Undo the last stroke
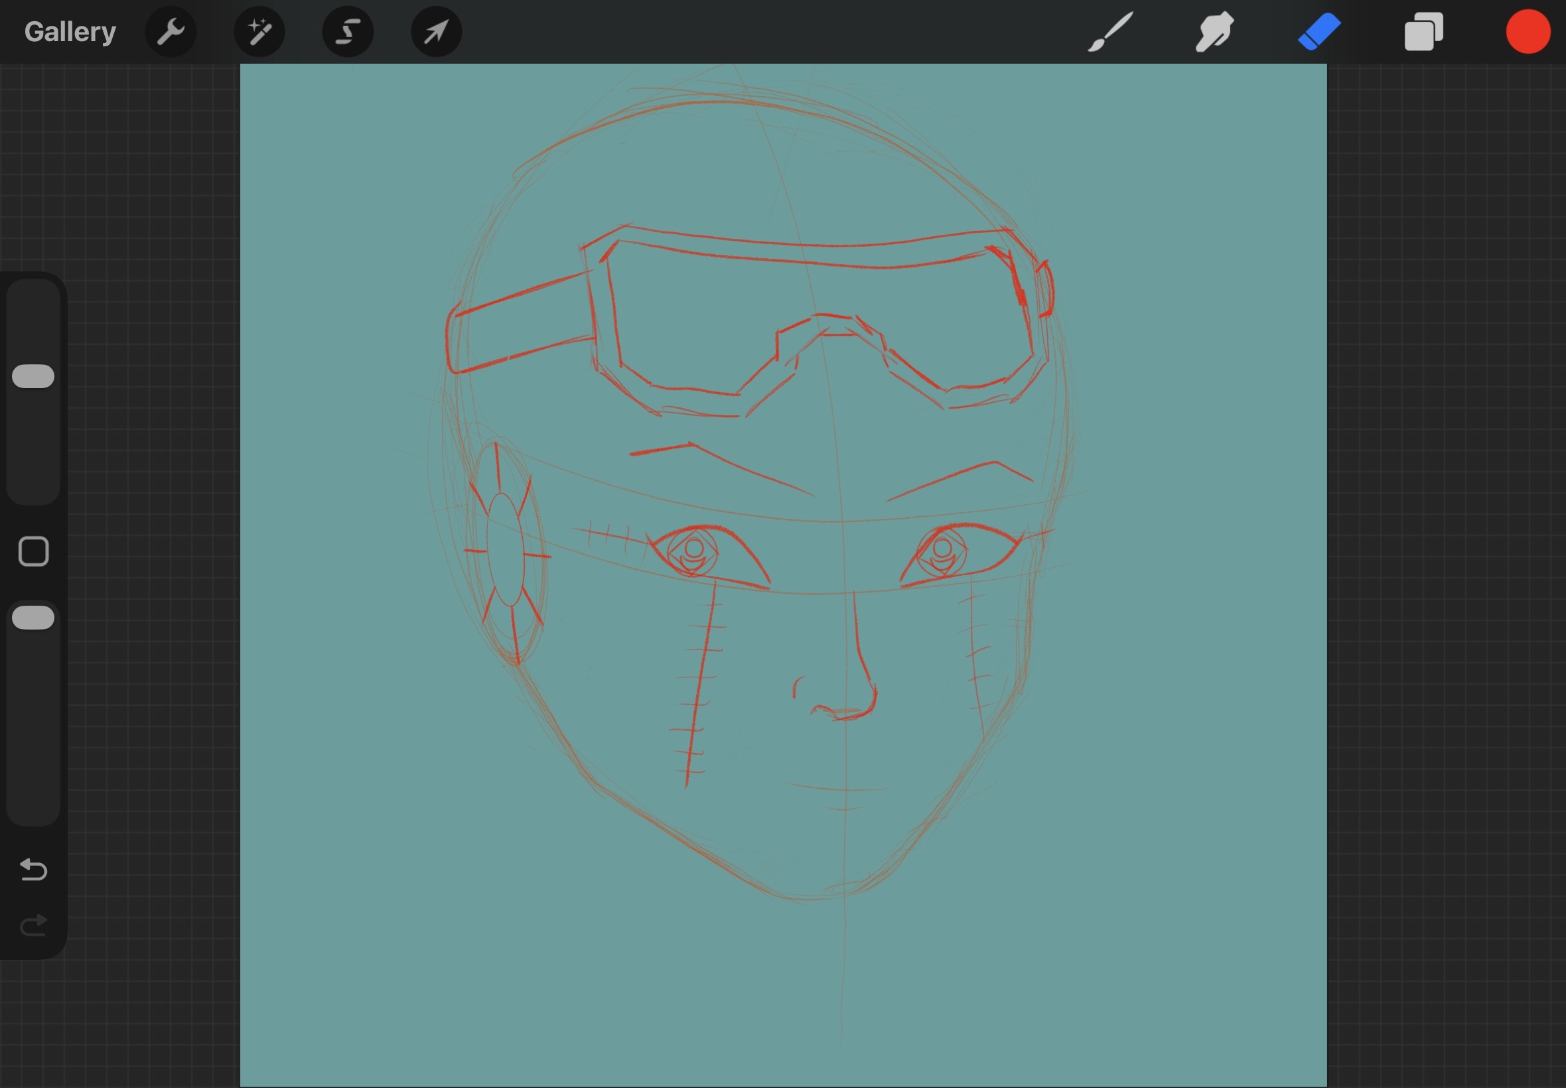The image size is (1566, 1088). tap(33, 870)
